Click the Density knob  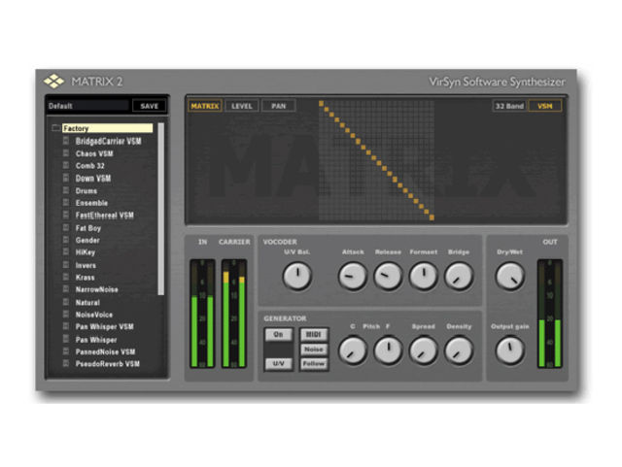coord(459,350)
